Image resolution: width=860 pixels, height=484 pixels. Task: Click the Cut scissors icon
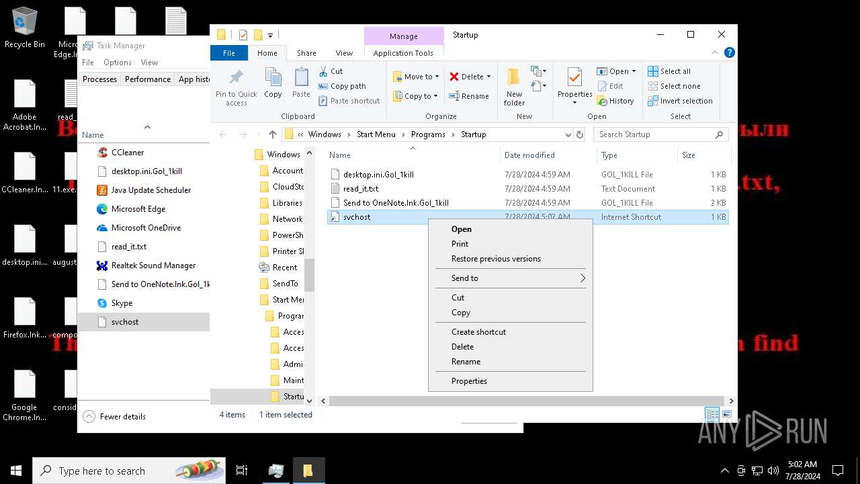click(323, 71)
